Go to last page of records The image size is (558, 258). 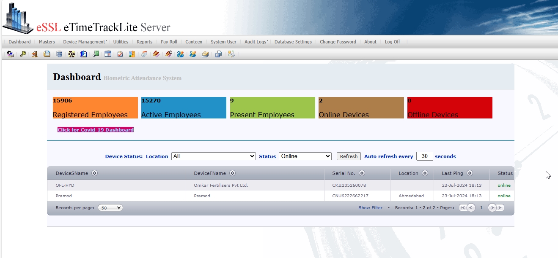point(500,207)
